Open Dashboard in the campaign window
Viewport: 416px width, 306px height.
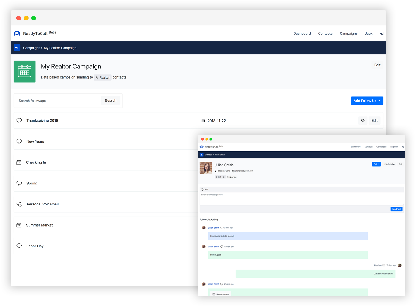click(x=302, y=34)
